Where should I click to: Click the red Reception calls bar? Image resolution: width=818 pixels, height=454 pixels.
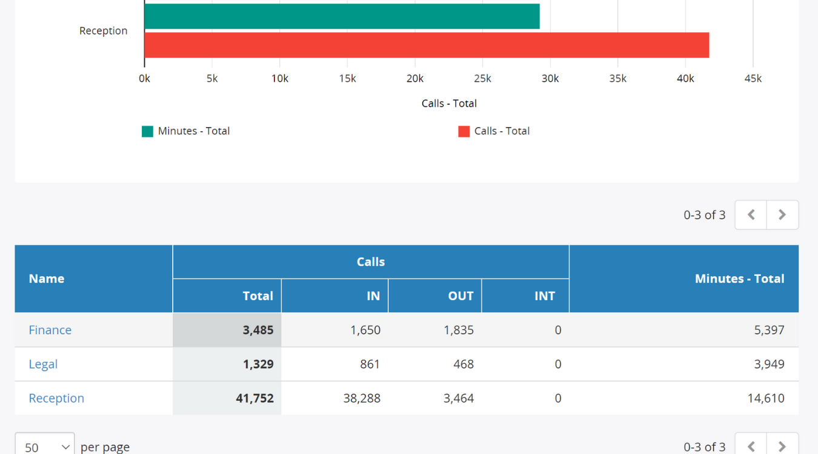coord(427,45)
